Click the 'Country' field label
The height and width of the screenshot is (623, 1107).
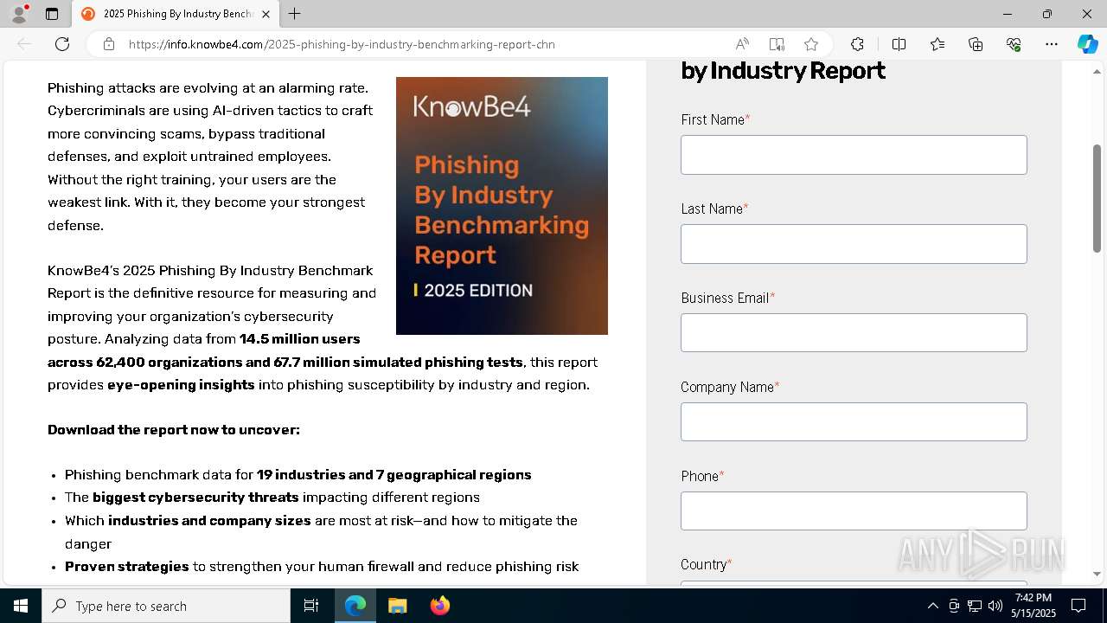click(x=706, y=564)
